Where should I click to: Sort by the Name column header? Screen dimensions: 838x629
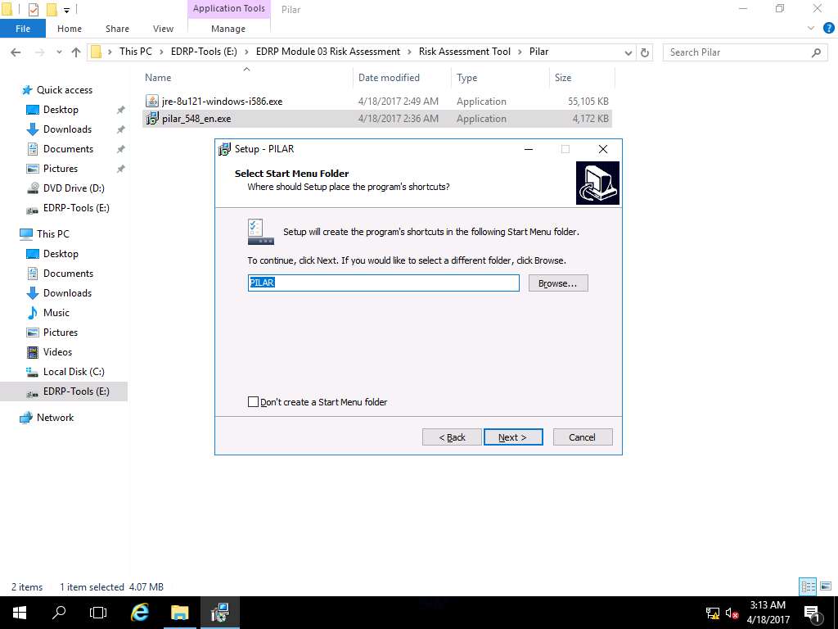click(x=158, y=78)
